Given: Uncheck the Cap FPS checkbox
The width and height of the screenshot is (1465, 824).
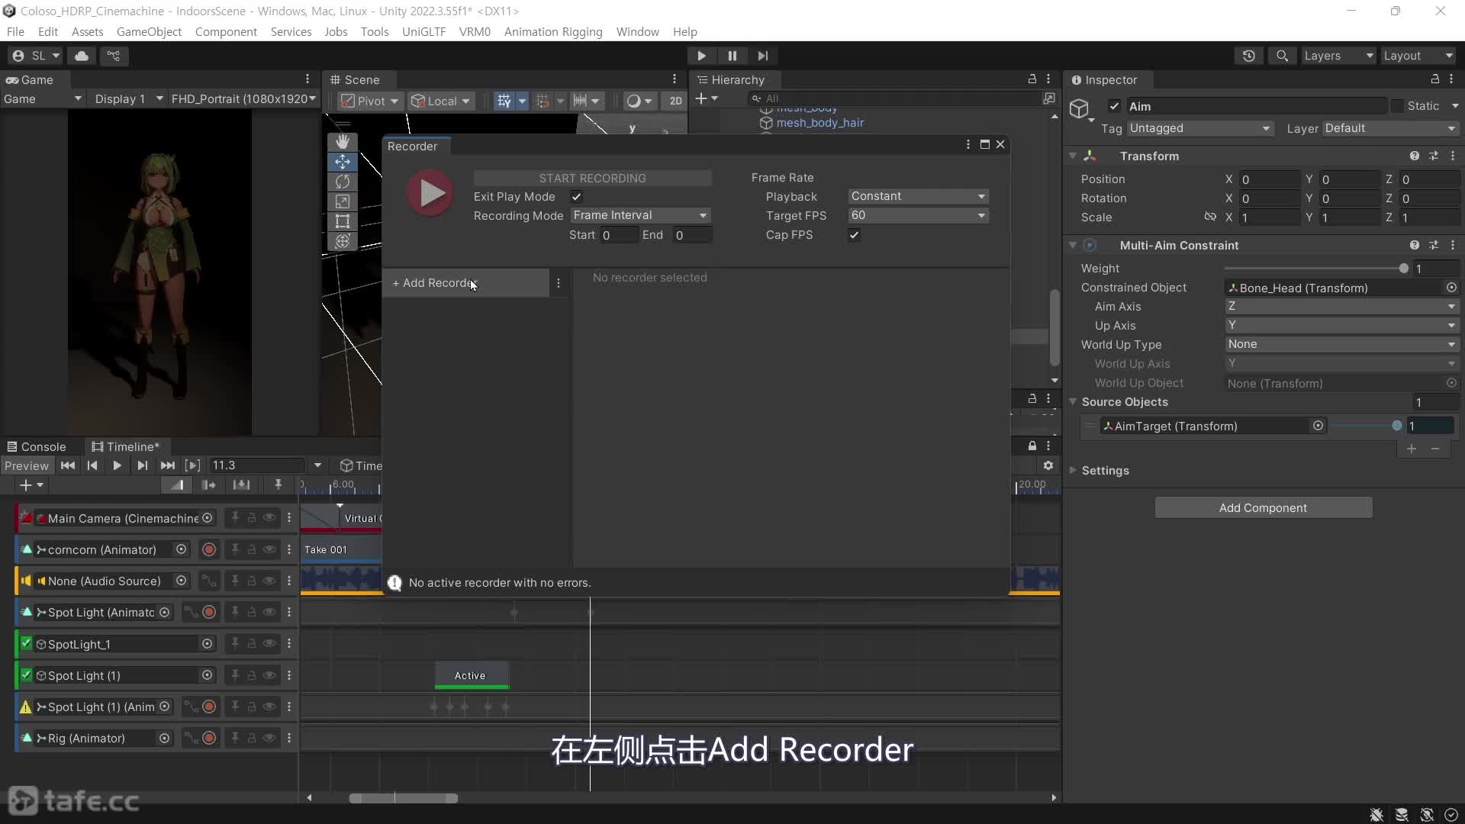Looking at the screenshot, I should coord(854,235).
